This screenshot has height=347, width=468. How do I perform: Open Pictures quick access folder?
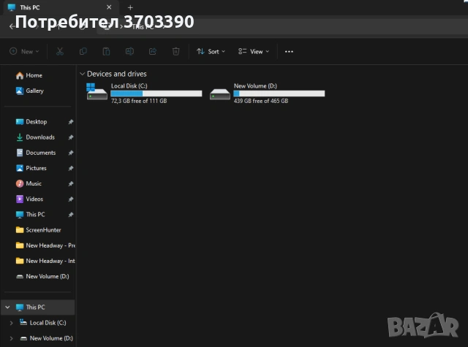tap(31, 168)
